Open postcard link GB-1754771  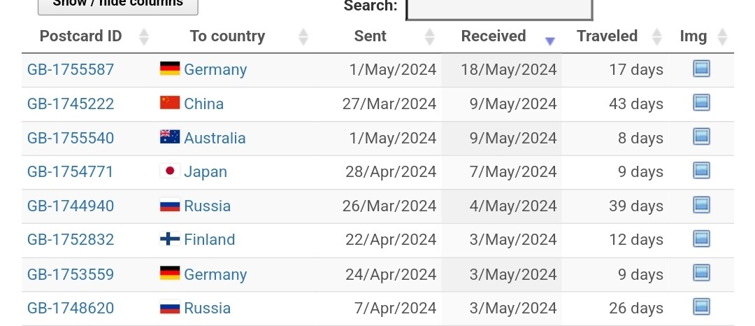pos(71,172)
